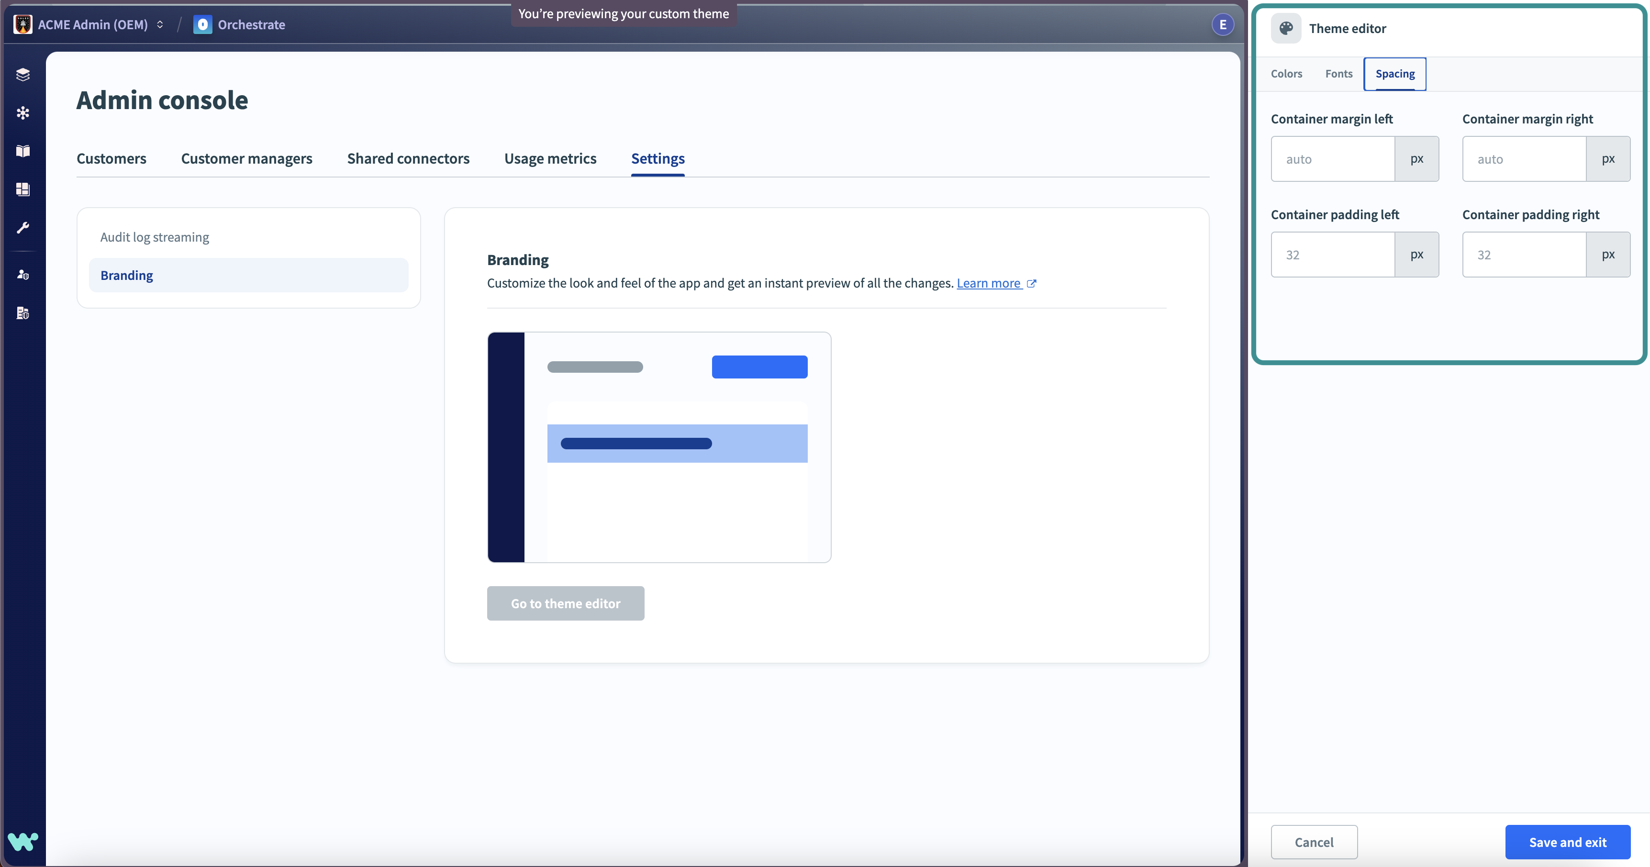The width and height of the screenshot is (1650, 867).
Task: Switch to the Fonts tab
Action: (1338, 74)
